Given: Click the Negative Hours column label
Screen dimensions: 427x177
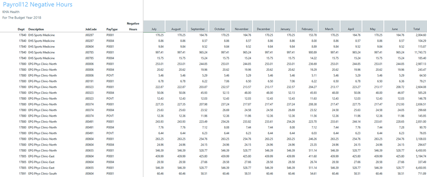Looking at the screenshot, I should click(x=133, y=26).
